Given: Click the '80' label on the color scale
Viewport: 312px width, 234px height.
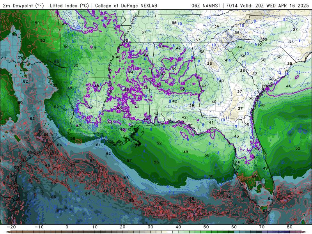Looking at the screenshot, I should [x=290, y=227].
